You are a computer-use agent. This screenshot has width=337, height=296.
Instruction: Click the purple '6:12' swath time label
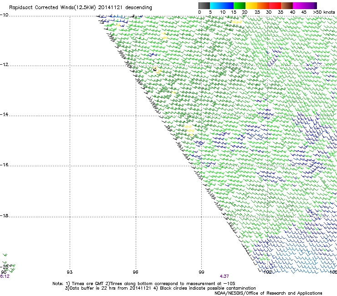tap(5, 276)
